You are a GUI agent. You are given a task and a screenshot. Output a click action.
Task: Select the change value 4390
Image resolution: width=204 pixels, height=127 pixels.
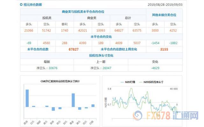tap(83, 43)
